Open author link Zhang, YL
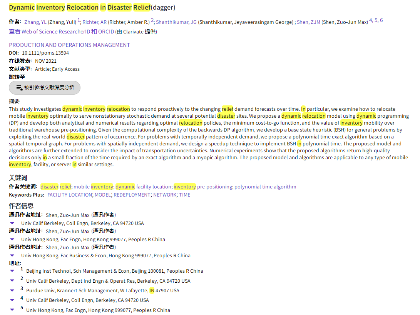This screenshot has width=420, height=315. click(x=35, y=22)
